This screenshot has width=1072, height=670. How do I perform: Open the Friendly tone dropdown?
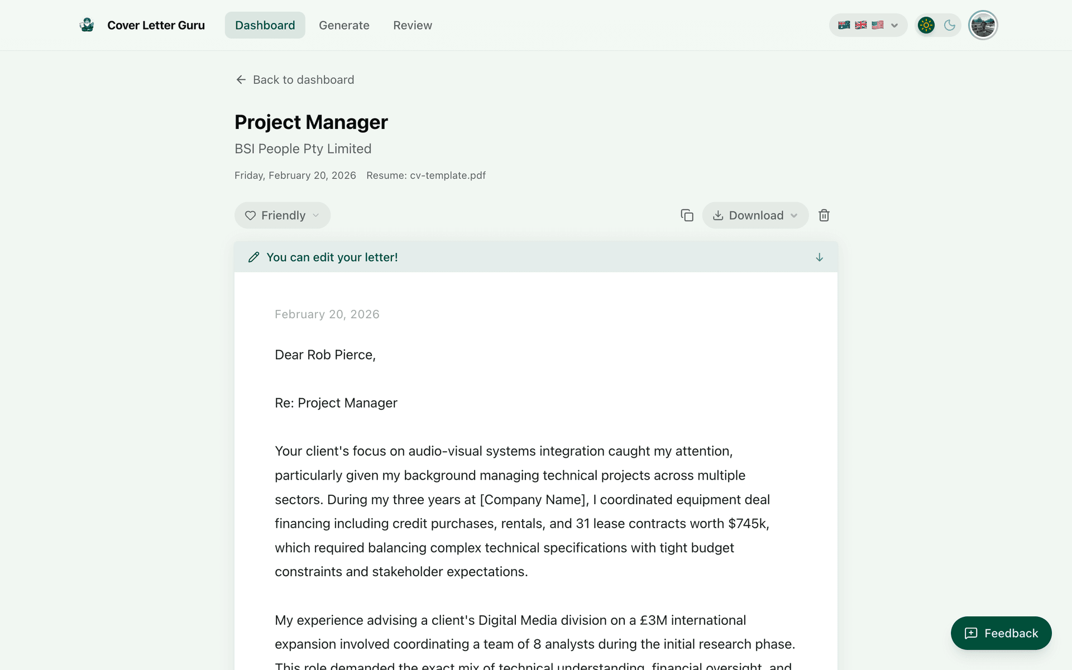(x=282, y=215)
